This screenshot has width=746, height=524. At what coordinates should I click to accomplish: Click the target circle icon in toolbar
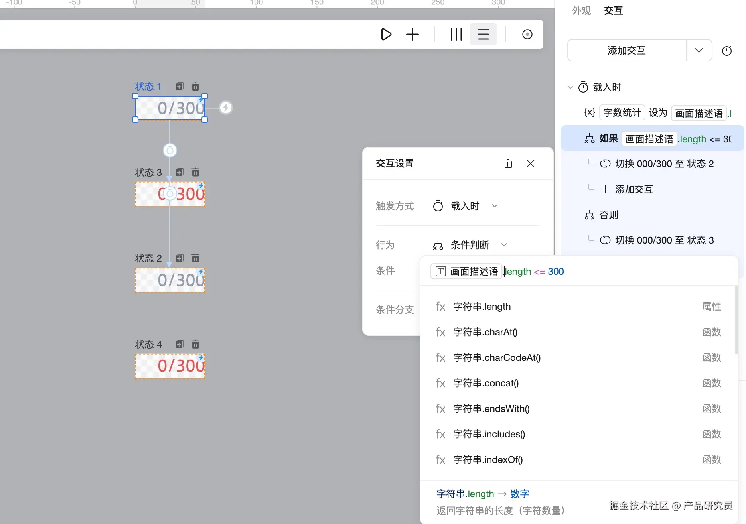click(x=527, y=34)
